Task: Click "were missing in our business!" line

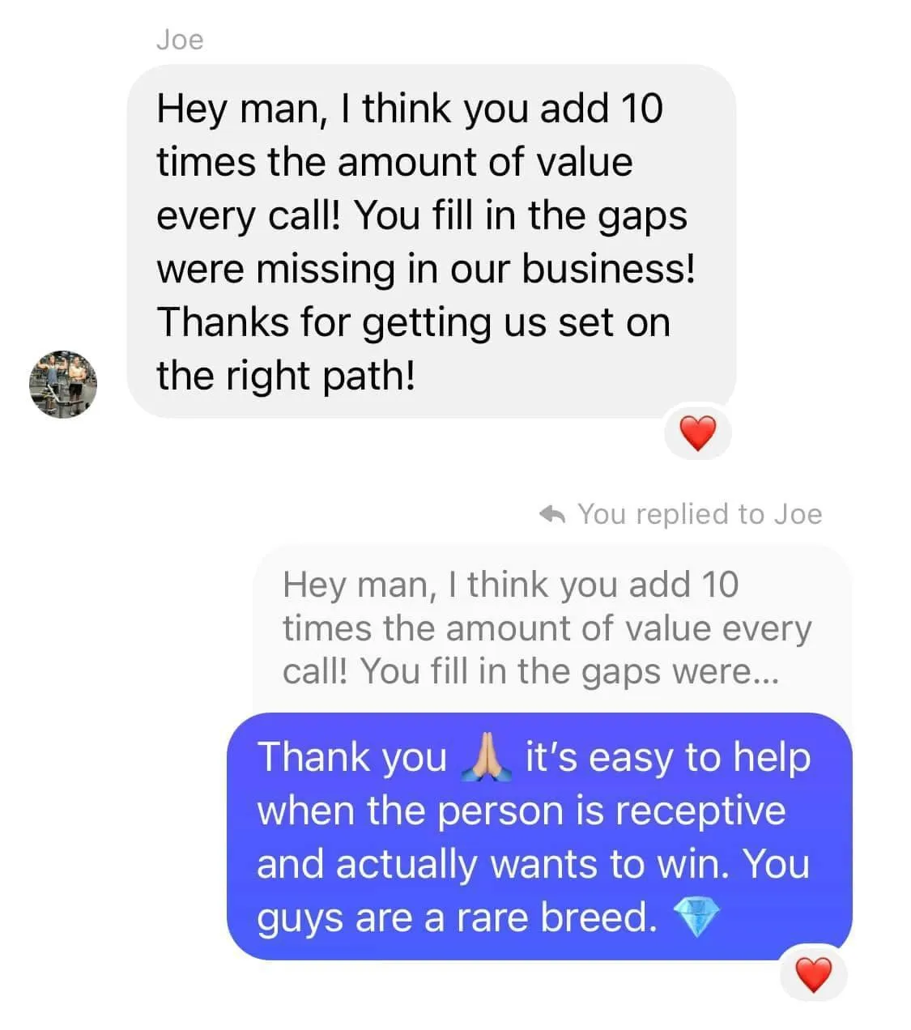Action: (426, 269)
